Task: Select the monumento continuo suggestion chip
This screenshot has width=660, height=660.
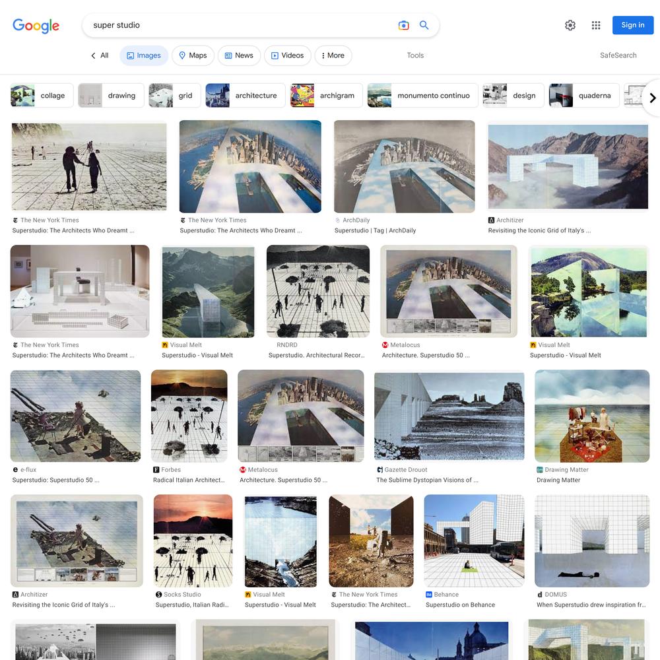Action: (422, 96)
